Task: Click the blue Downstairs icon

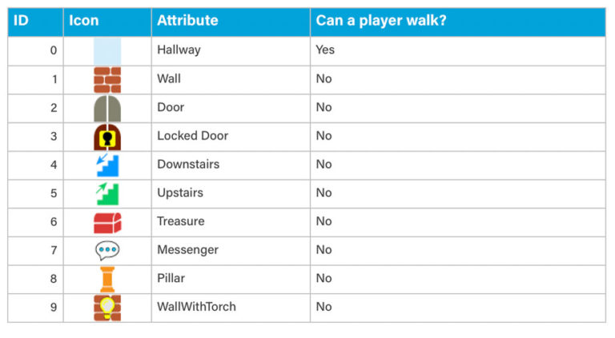Action: (x=107, y=165)
